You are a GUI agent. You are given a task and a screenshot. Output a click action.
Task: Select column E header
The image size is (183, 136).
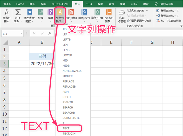click(111, 42)
